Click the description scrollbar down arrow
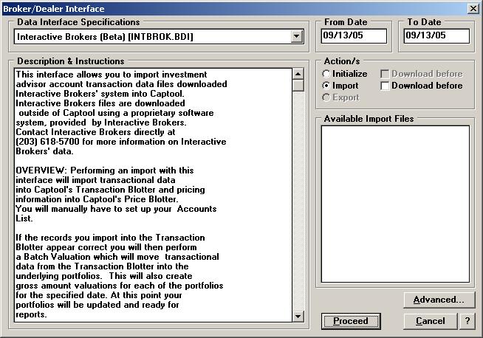Viewport: 483px width, 338px height. pos(298,316)
